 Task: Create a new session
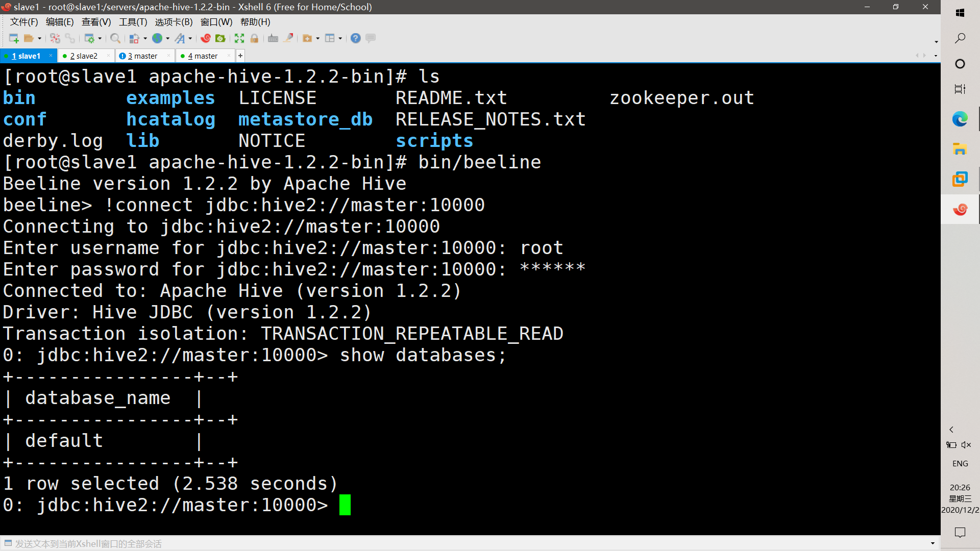[13, 38]
